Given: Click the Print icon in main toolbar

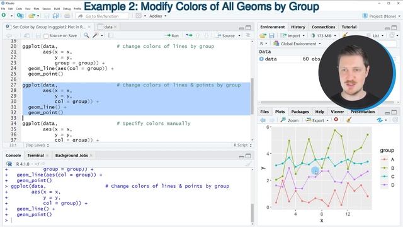Looking at the screenshot, I should (x=67, y=16).
